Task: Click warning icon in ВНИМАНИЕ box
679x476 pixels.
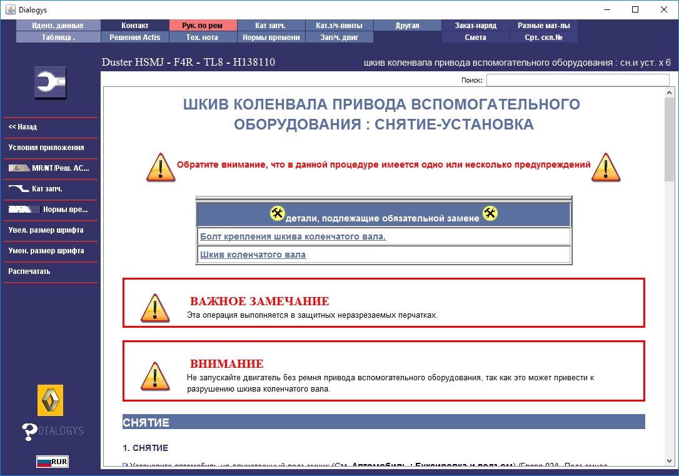Action: (155, 376)
